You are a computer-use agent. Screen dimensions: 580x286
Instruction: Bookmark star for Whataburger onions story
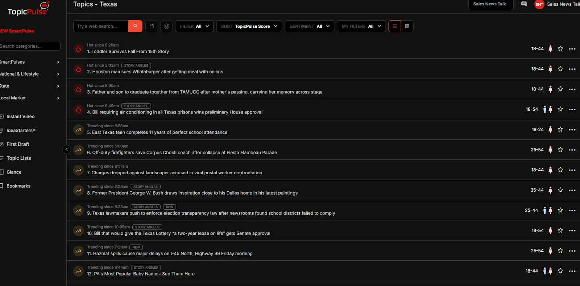tap(560, 69)
